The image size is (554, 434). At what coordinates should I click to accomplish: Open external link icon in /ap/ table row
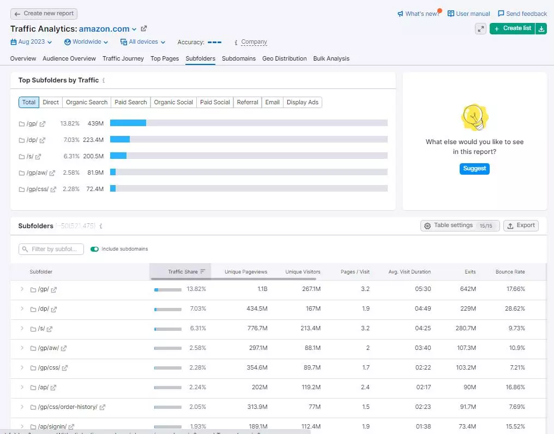point(53,388)
